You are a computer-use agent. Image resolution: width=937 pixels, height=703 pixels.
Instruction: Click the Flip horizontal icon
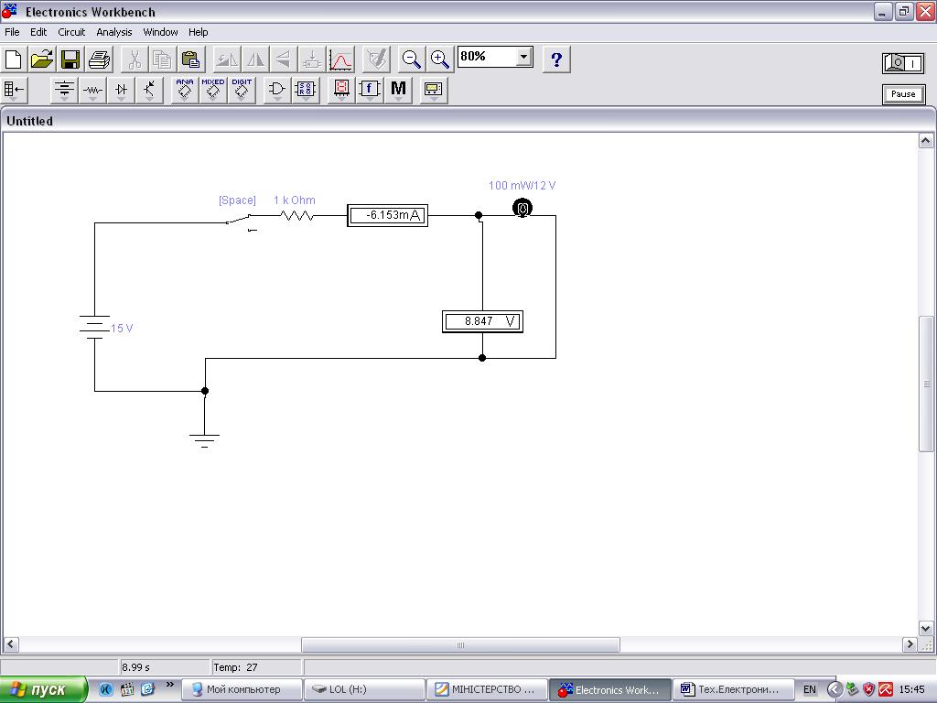click(x=255, y=59)
